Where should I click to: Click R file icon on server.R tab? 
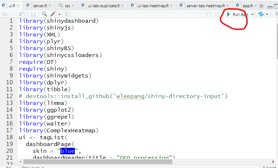(x=29, y=5)
